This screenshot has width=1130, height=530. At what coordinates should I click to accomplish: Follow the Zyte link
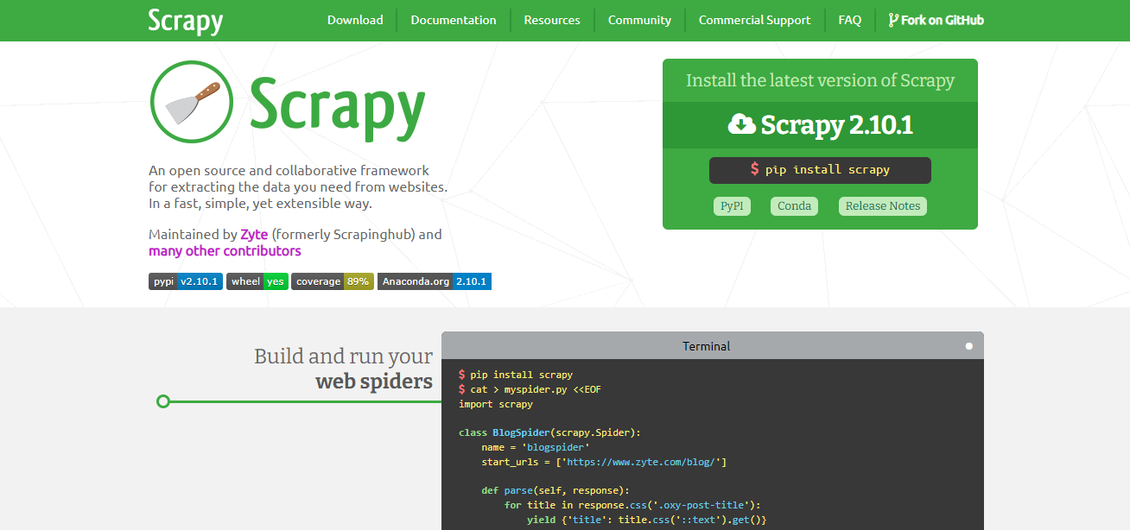pos(254,235)
